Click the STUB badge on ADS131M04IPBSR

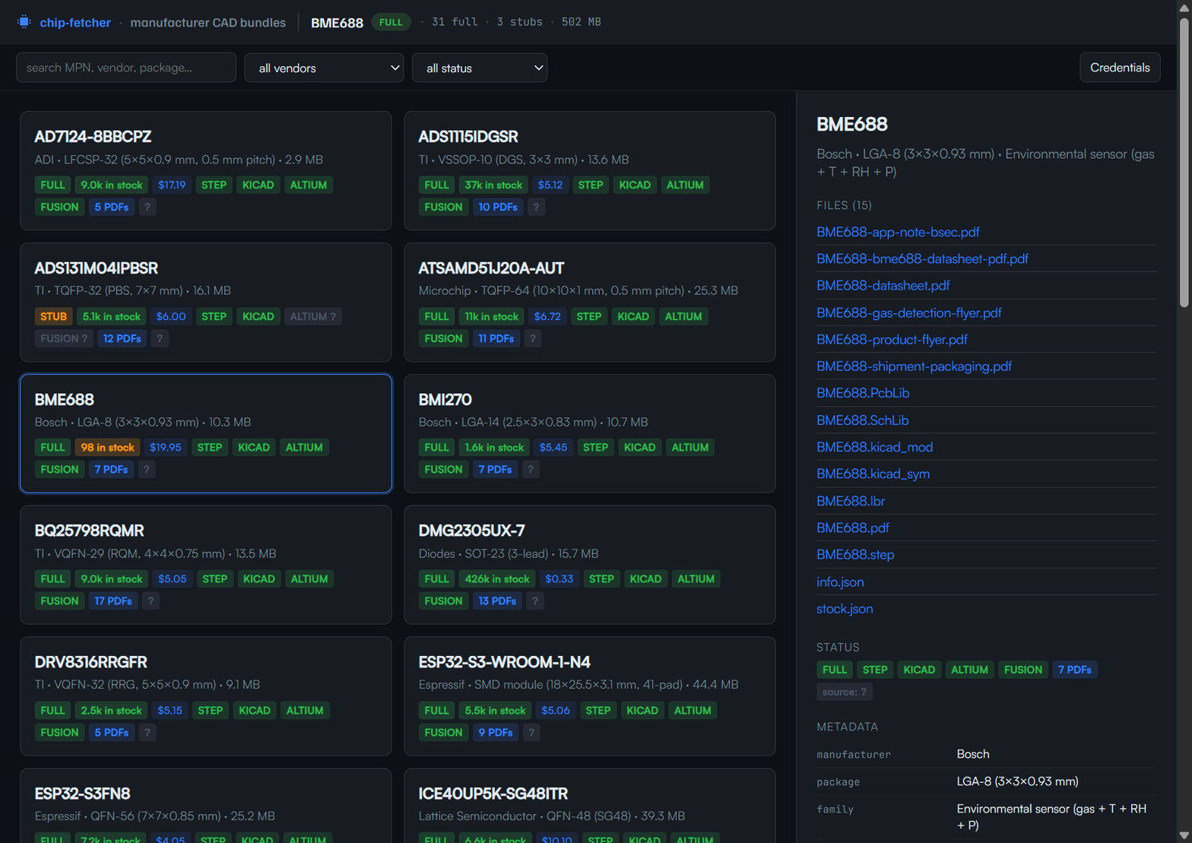(53, 316)
